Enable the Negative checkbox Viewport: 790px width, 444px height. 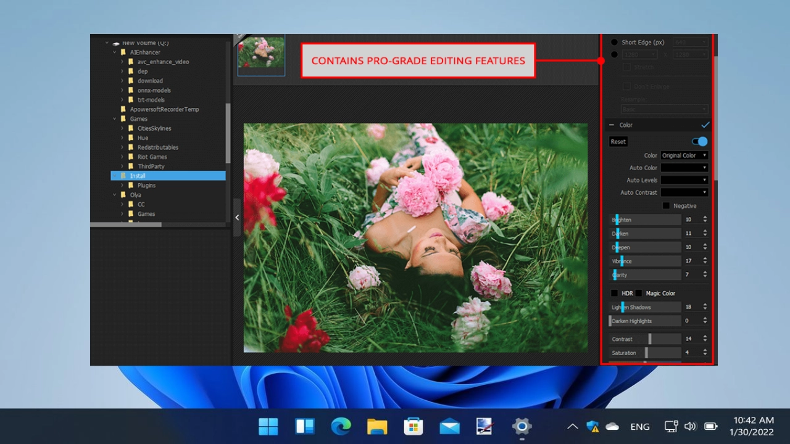666,206
